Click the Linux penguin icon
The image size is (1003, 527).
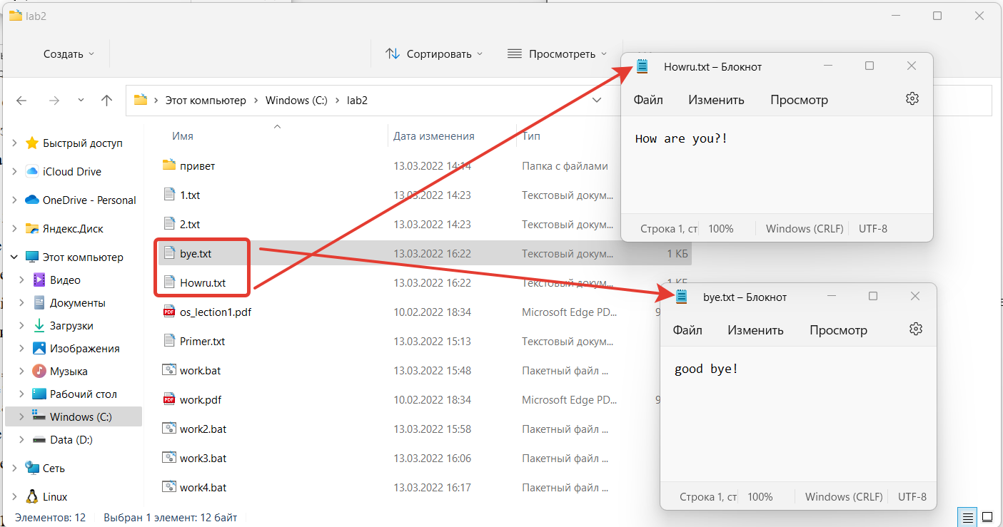click(x=31, y=496)
